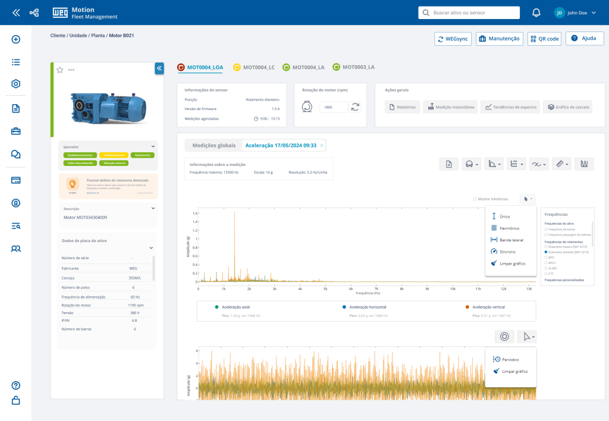Collapse the asset details panel with the chevron
Viewport: 609px width, 421px height.
coord(159,68)
